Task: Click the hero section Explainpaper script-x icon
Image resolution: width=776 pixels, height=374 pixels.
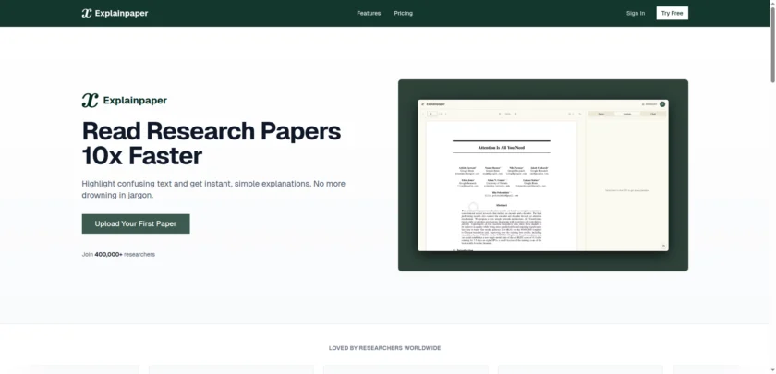Action: pyautogui.click(x=91, y=101)
